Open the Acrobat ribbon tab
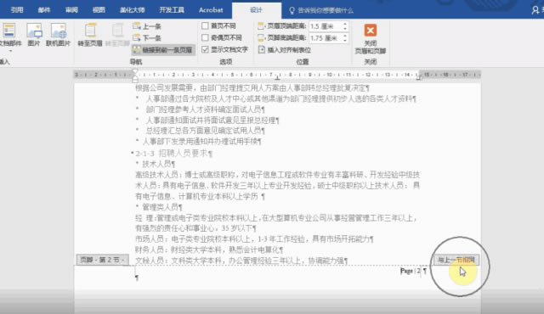The image size is (544, 314). point(211,10)
